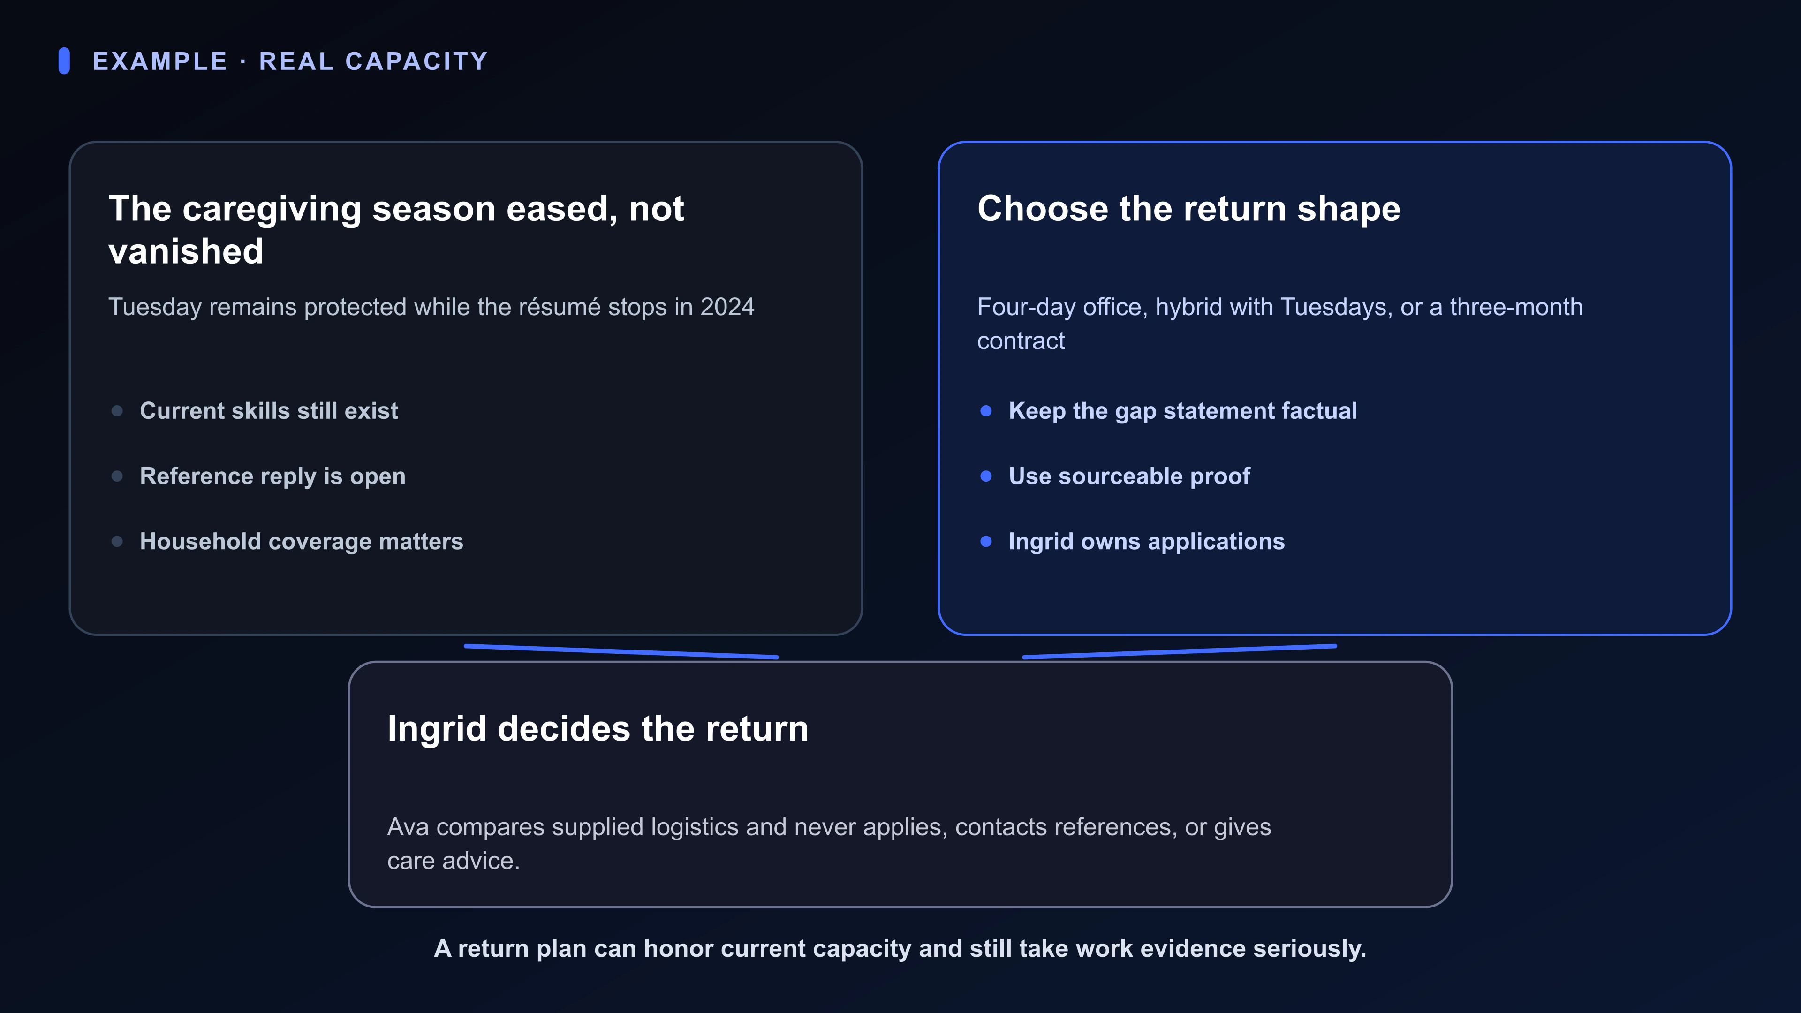
Task: Click the bullet dot before Reference reply is open
Action: 117,476
